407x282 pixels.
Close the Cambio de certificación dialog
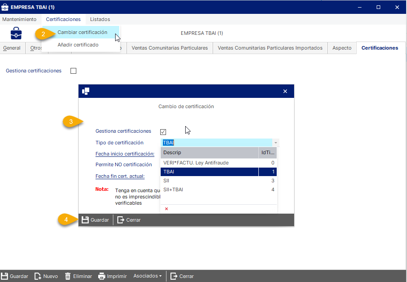285,91
